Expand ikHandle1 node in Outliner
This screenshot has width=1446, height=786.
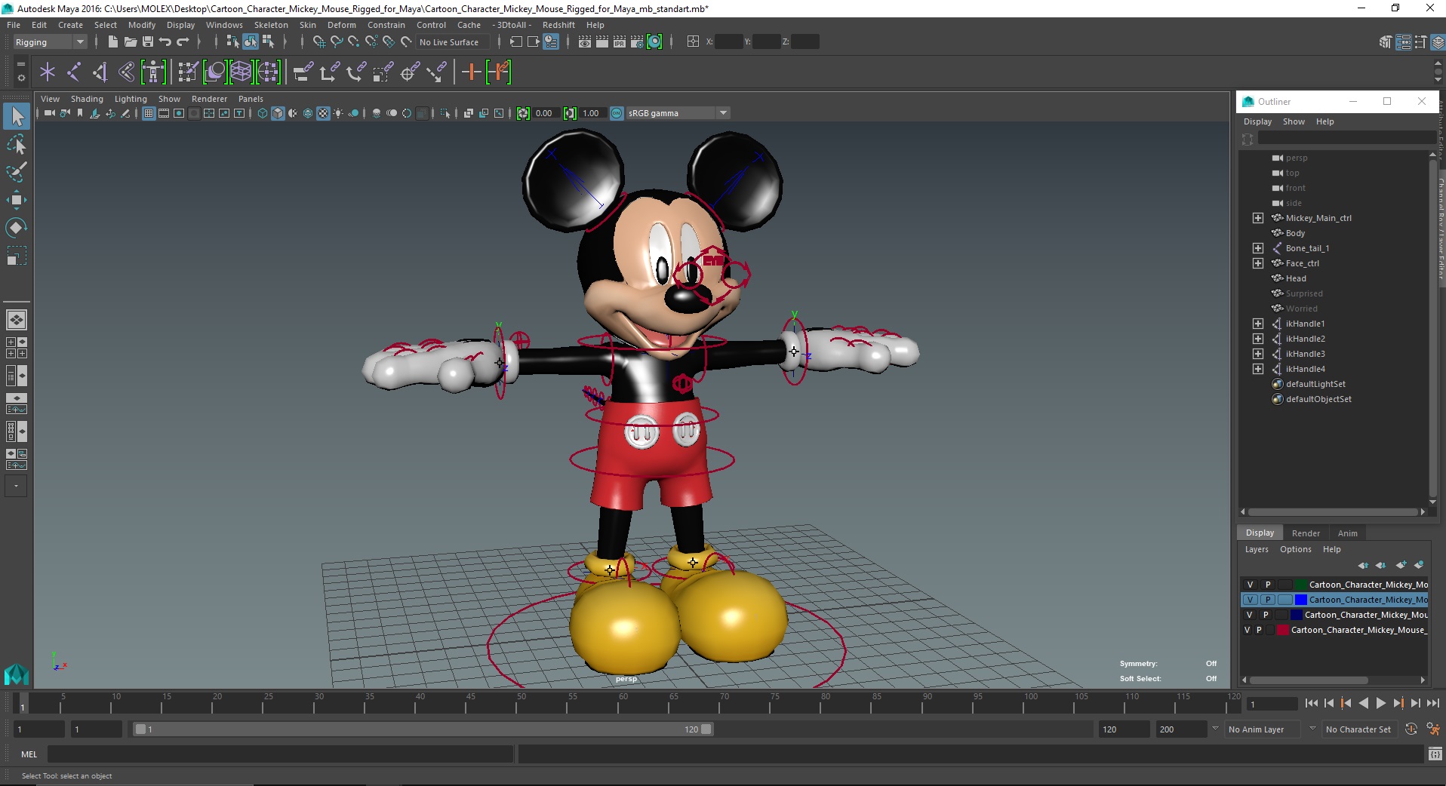tap(1258, 324)
